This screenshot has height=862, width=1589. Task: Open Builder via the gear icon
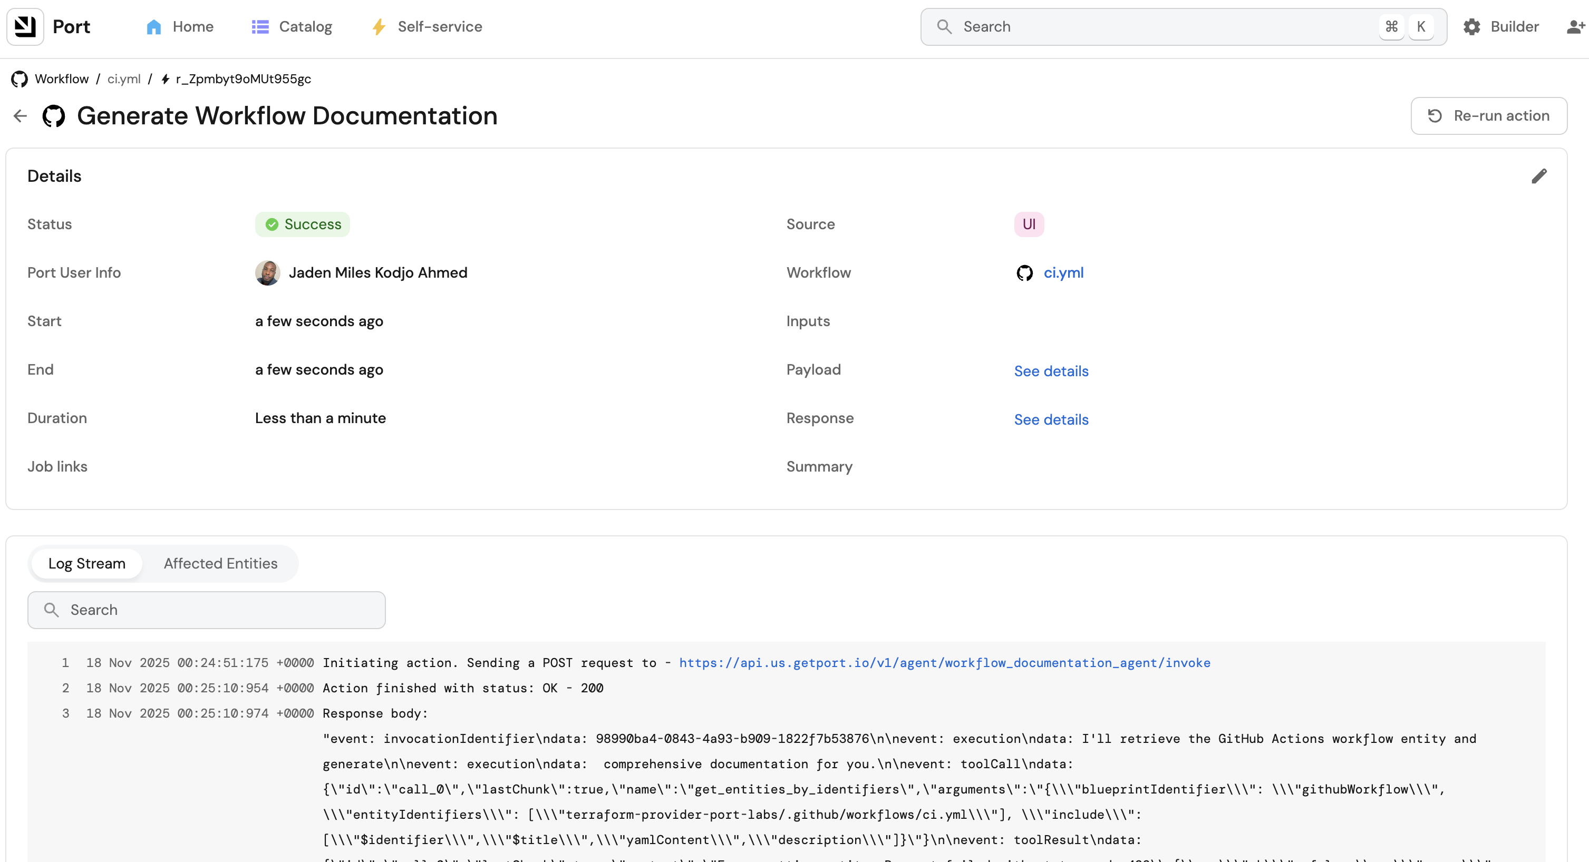tap(1472, 26)
